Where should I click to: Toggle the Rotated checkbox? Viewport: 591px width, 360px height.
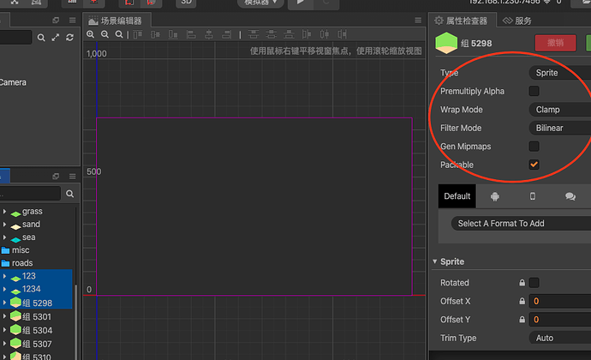(x=534, y=283)
